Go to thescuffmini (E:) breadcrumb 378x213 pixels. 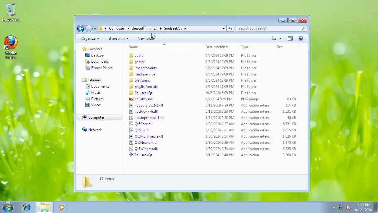144,28
